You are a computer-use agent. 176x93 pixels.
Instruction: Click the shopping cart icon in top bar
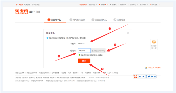[99, 5]
